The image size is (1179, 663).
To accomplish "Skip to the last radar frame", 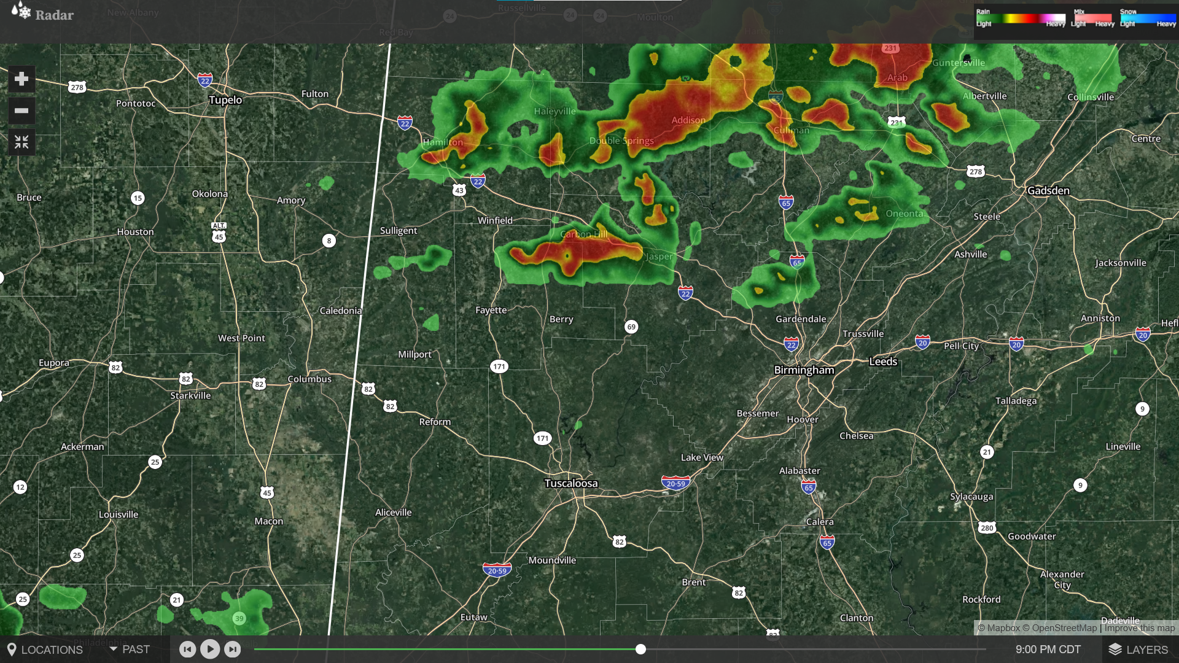I will click(233, 649).
